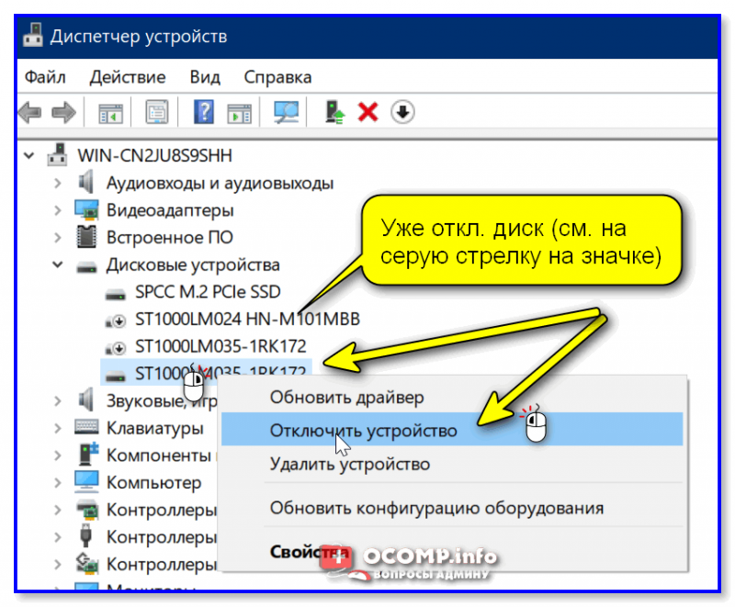735x607 pixels.
Task: Click the Back arrow in toolbar
Action: pos(30,112)
